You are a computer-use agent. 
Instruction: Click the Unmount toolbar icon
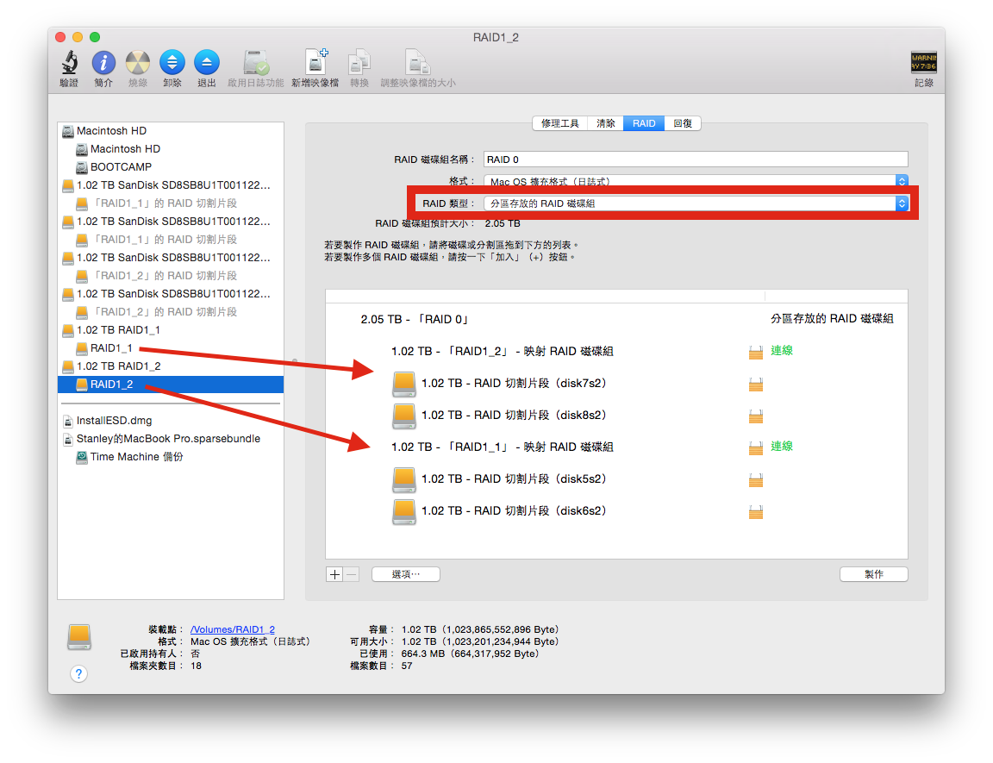(x=172, y=64)
